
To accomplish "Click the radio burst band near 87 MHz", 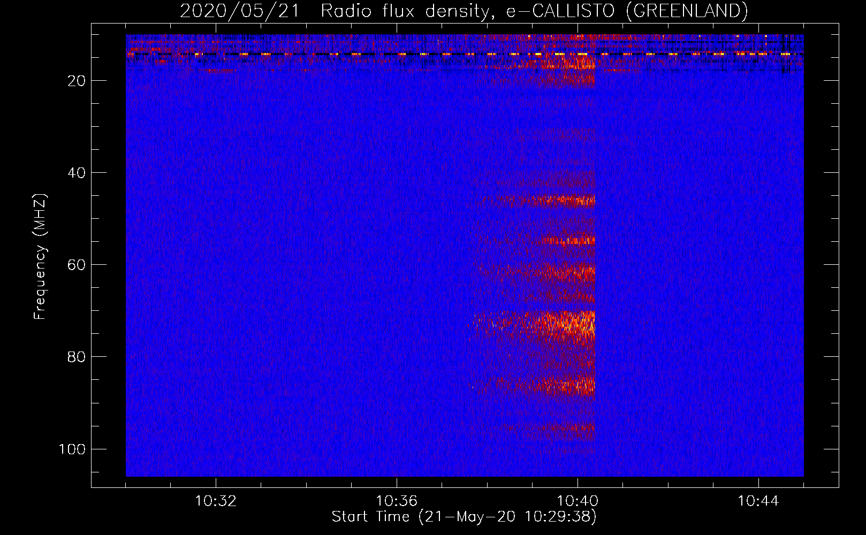I will tap(533, 386).
